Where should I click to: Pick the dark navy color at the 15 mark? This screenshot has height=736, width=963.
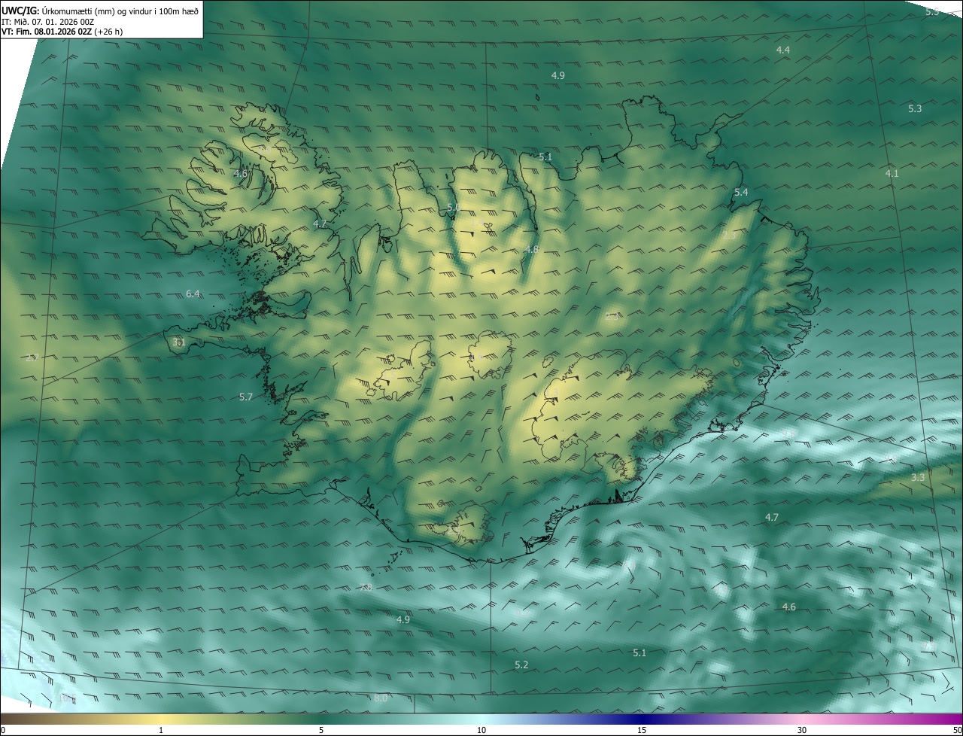coord(642,719)
